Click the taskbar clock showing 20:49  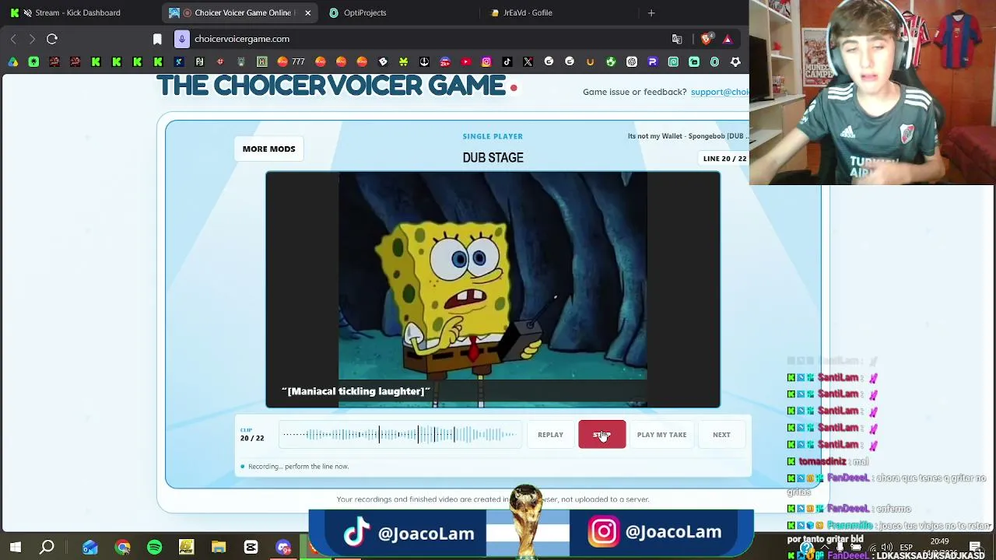[x=939, y=547]
